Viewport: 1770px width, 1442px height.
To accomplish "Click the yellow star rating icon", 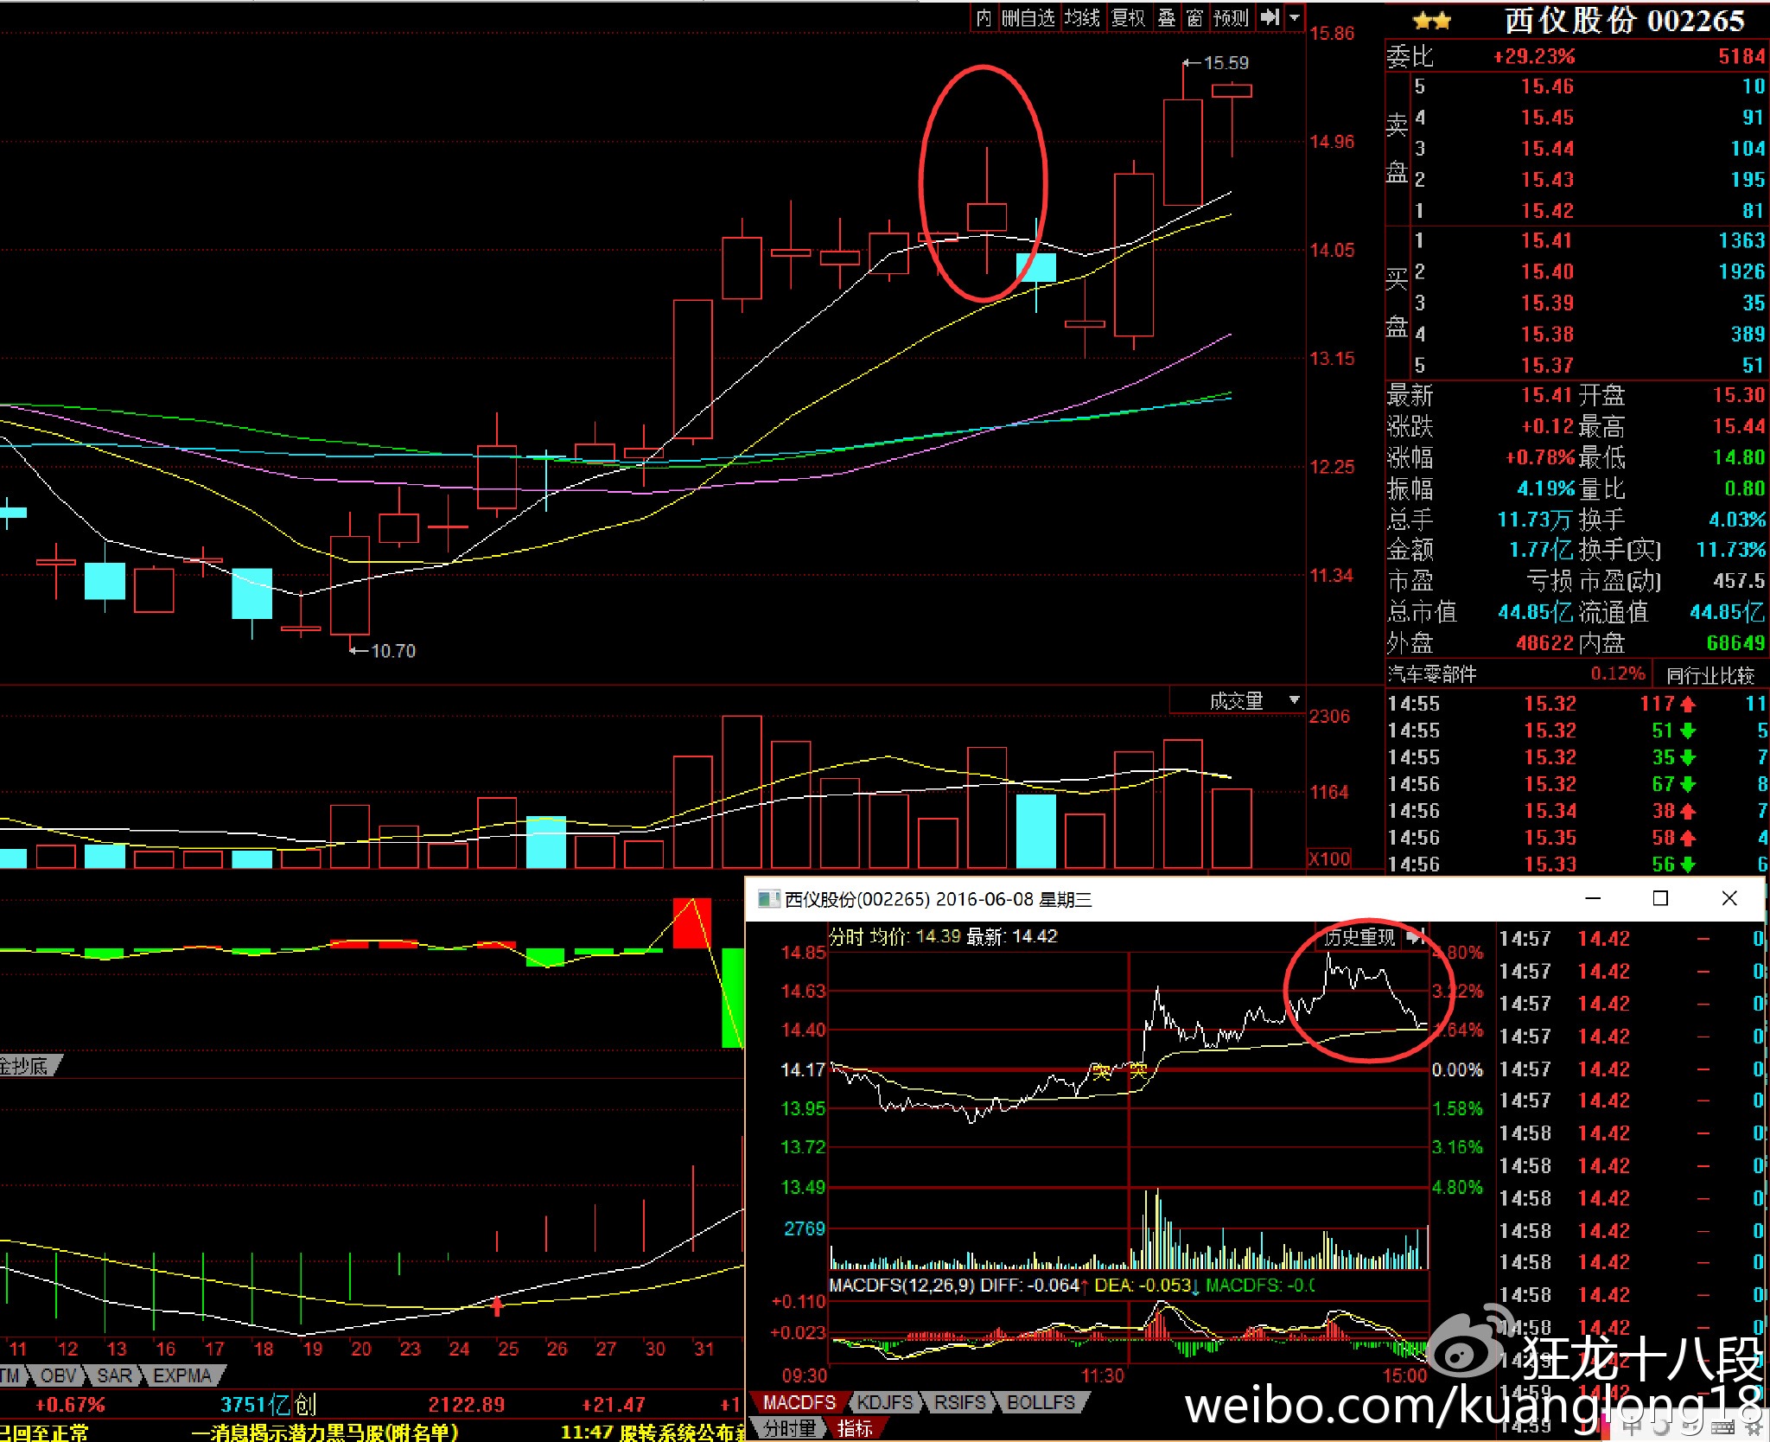I will point(1432,21).
